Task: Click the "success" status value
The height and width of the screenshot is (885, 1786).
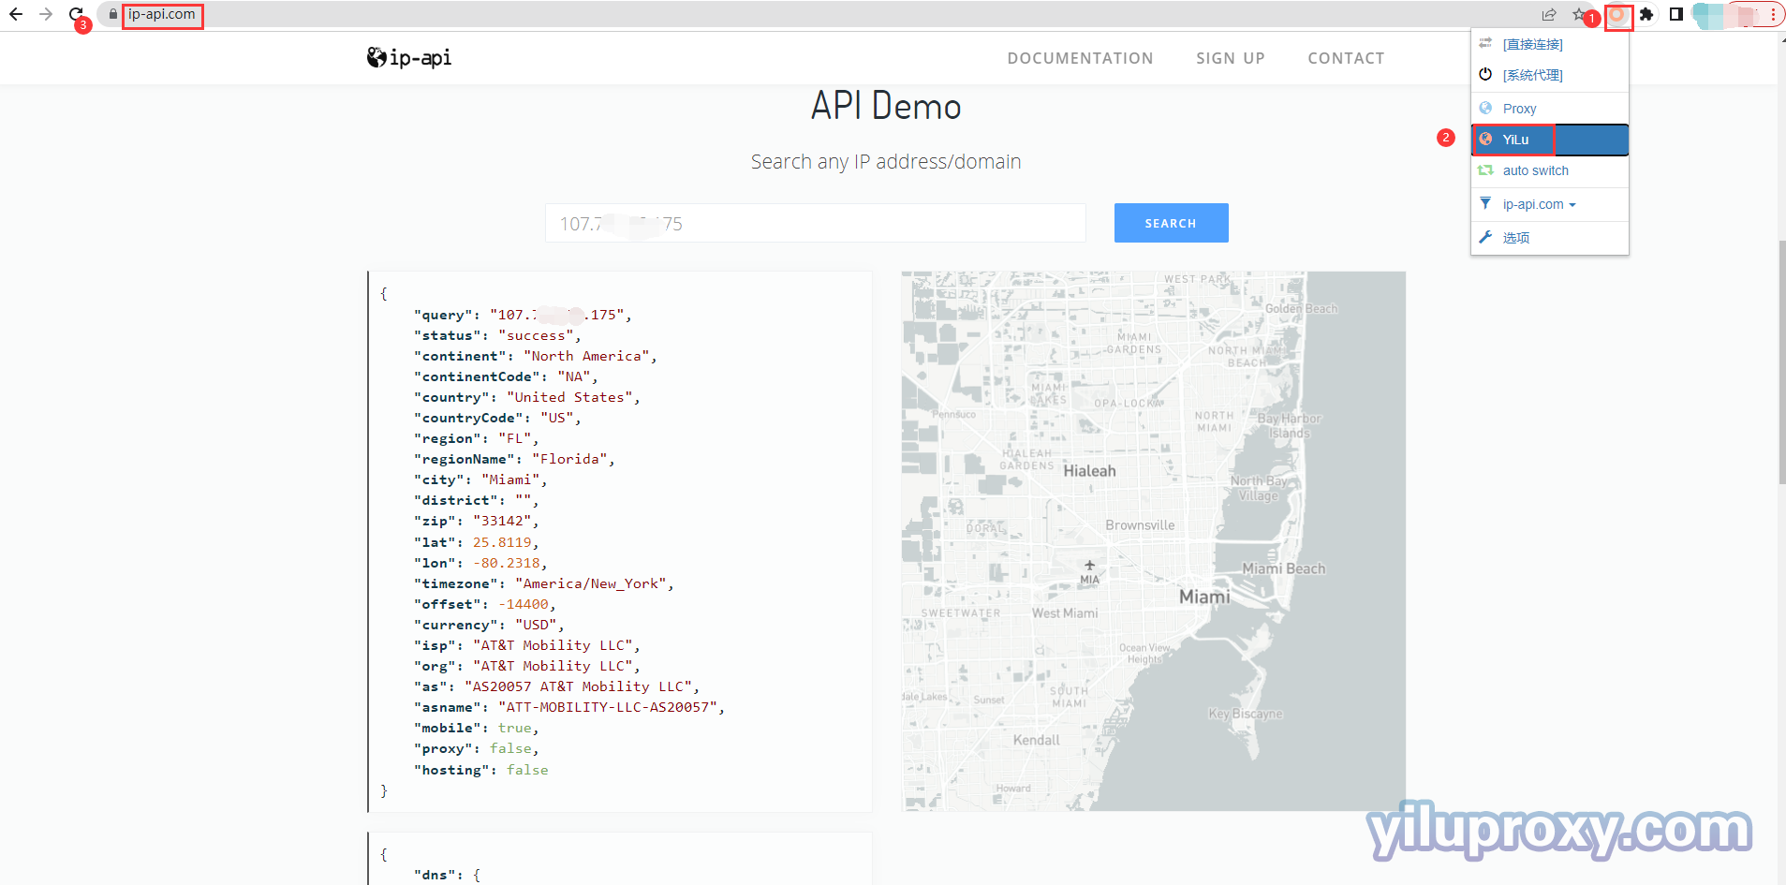Action: click(536, 335)
